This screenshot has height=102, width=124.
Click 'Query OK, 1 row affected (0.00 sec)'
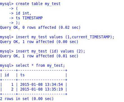coord(39,42)
